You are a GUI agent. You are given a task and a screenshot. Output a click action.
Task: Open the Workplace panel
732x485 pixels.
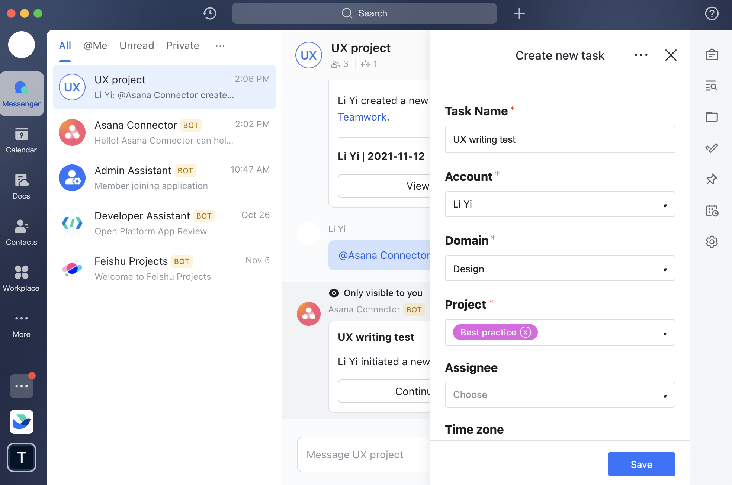(21, 278)
